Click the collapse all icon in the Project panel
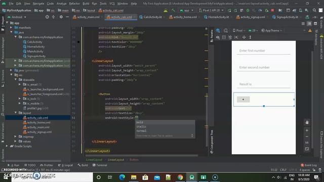The image size is (324, 182). pyautogui.click(x=54, y=17)
